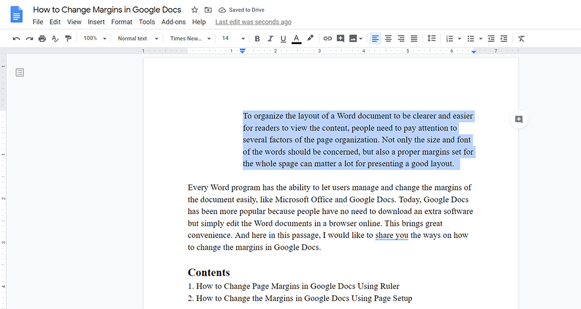
Task: Expand the Normal text style dropdown
Action: 137,38
